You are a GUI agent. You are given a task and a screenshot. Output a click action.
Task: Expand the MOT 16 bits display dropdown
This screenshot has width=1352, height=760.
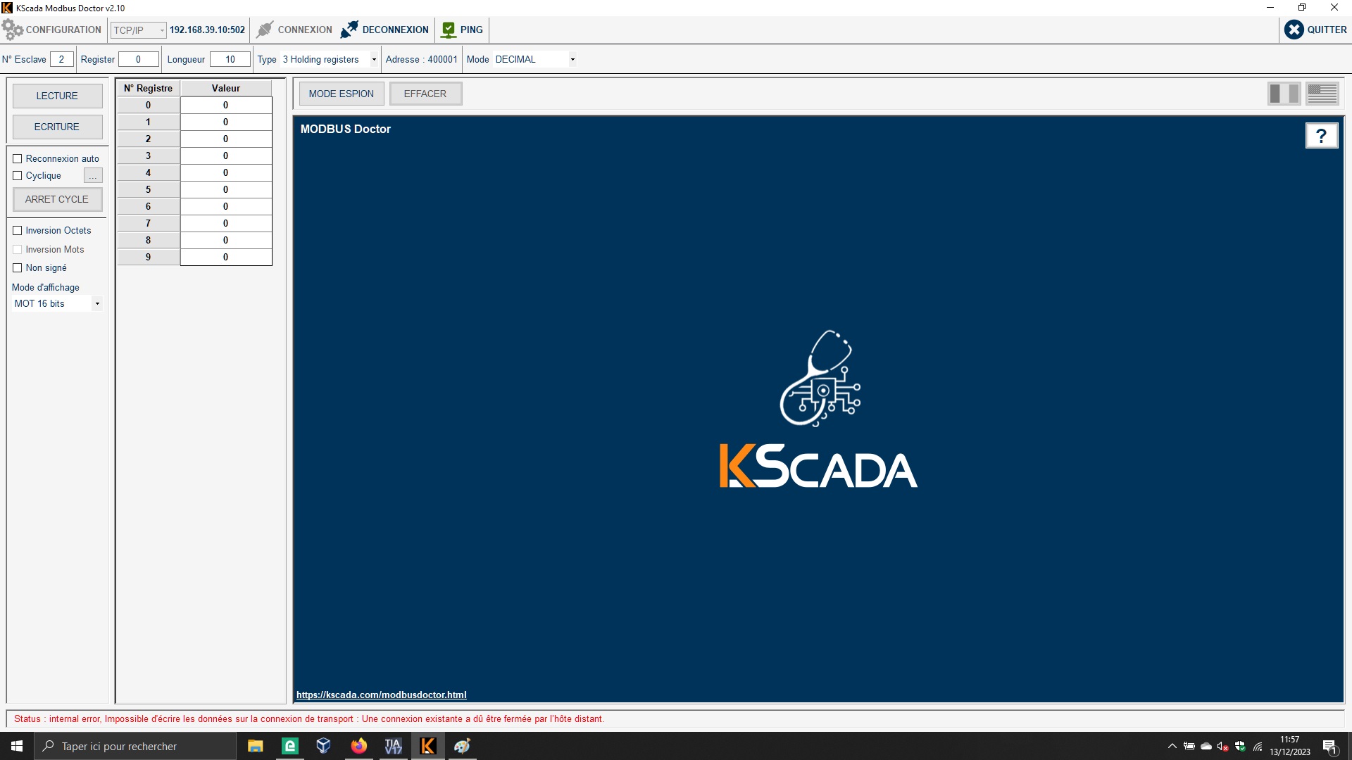coord(97,304)
